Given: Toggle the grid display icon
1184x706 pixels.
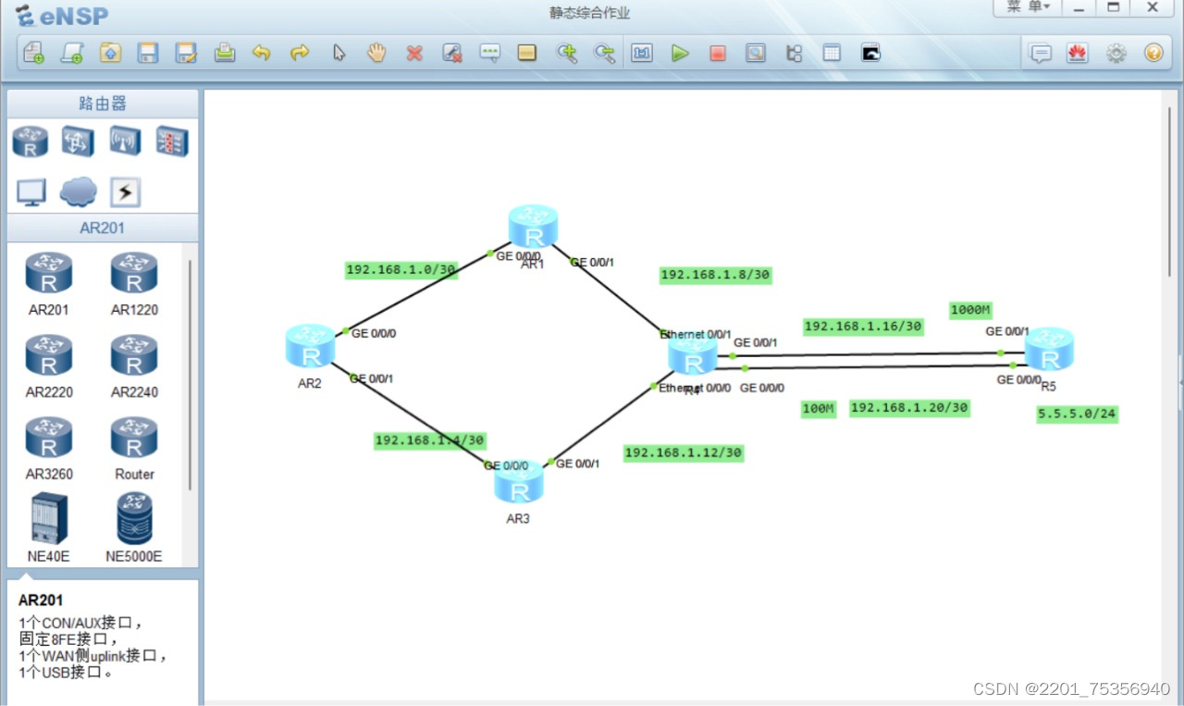Looking at the screenshot, I should click(832, 53).
